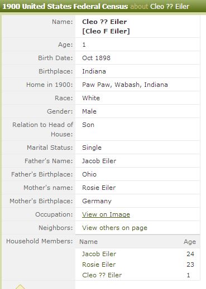Click View others on page for neighbors
This screenshot has width=206, height=289.
[114, 228]
